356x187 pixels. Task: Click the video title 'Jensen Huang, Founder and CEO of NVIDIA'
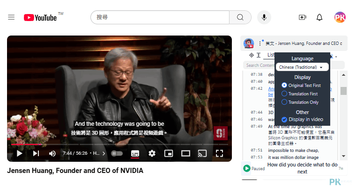click(x=75, y=171)
